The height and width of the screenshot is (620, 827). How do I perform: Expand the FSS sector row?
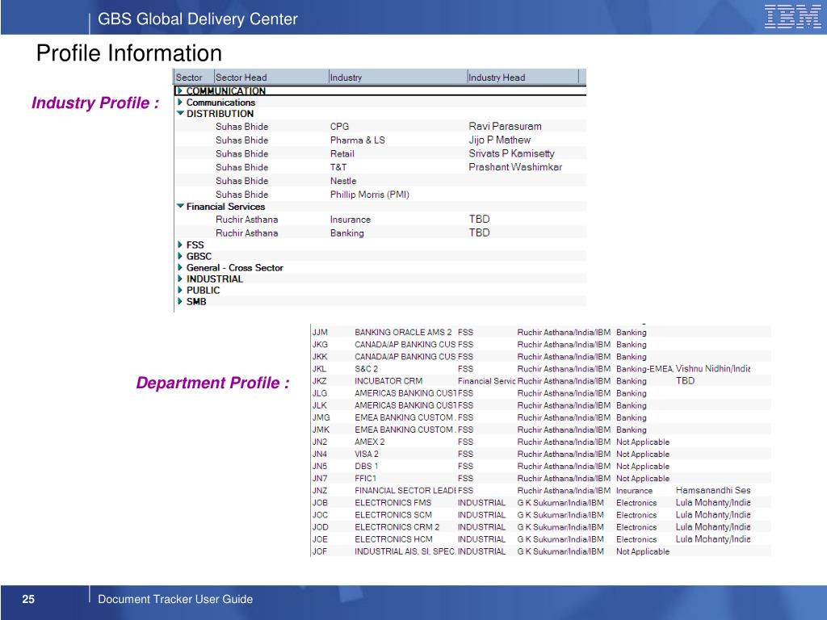coord(180,245)
